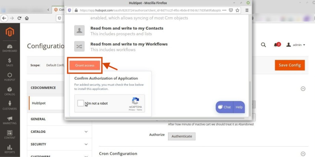Expand the CATALOG config section
Viewport: 315px width, 157px height.
59,132
